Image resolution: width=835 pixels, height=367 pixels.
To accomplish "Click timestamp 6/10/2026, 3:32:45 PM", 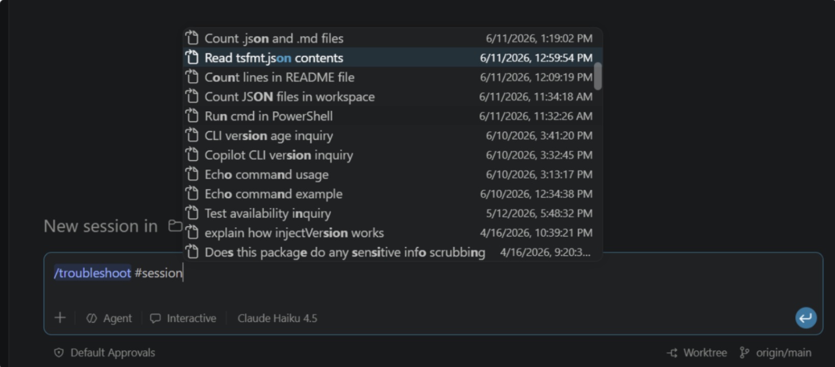I will [x=539, y=155].
